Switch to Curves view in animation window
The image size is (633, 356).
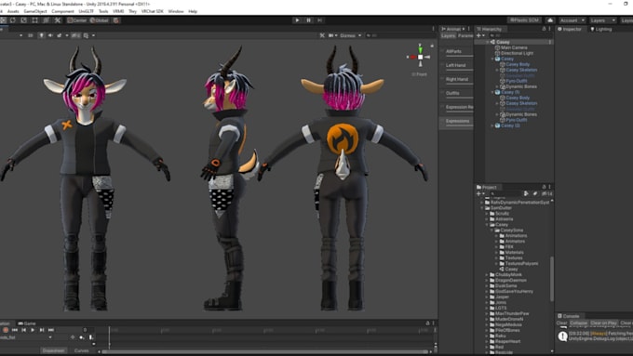(82, 350)
